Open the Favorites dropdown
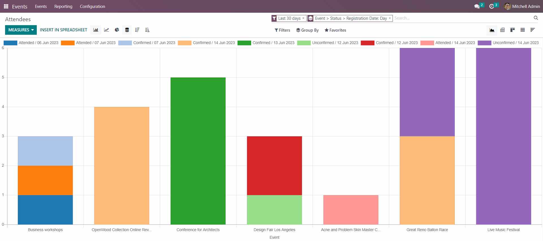 (x=335, y=30)
